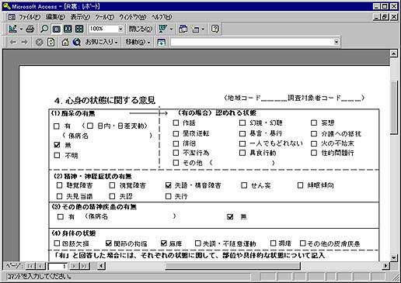Click the report control menu icon in menu bar
401x283 pixels.
click(12, 17)
